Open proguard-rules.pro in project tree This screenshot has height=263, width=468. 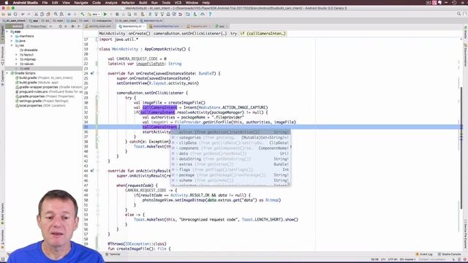48,91
